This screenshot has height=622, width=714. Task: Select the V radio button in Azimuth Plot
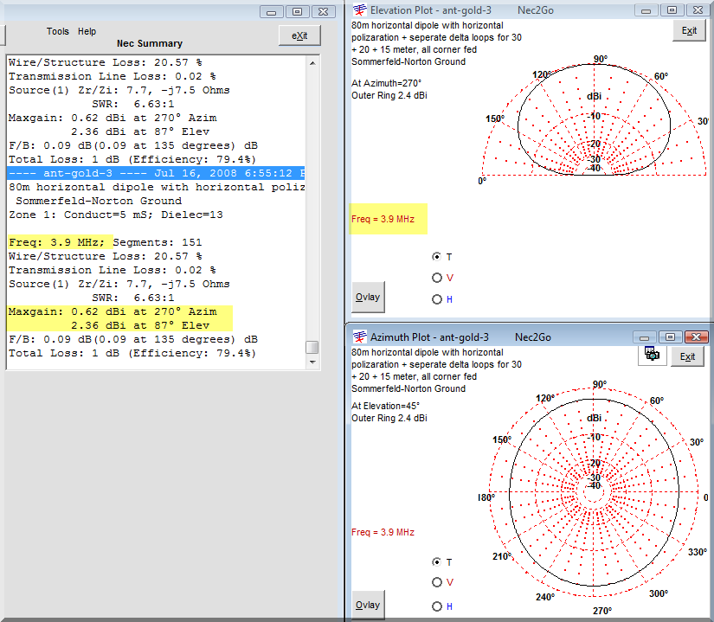436,583
